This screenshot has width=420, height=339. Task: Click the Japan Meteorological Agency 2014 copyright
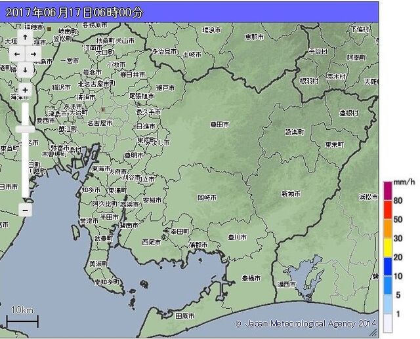pyautogui.click(x=306, y=324)
